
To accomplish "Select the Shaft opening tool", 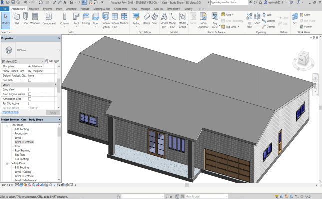I will click(x=257, y=19).
